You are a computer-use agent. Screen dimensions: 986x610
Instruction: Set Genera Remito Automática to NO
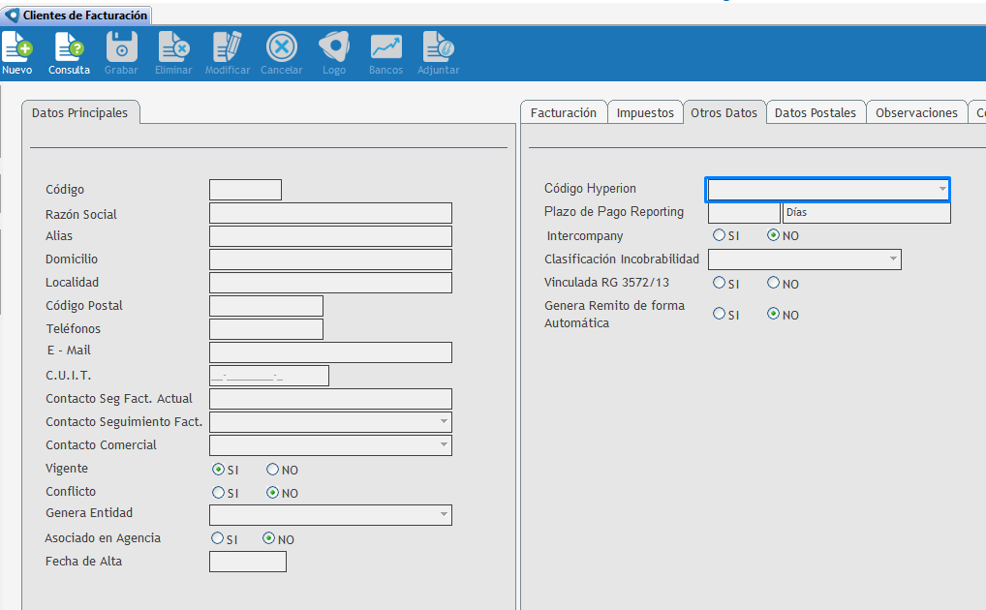(774, 314)
